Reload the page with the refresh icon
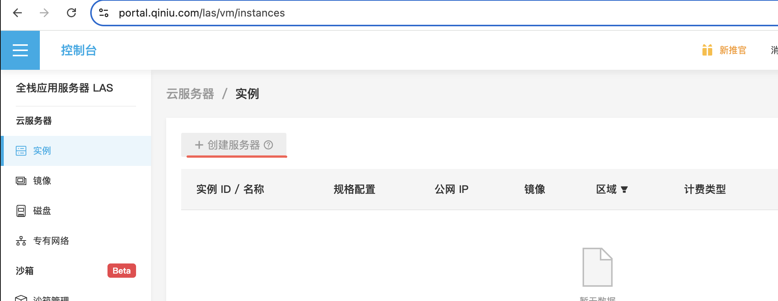This screenshot has width=778, height=301. coord(71,13)
